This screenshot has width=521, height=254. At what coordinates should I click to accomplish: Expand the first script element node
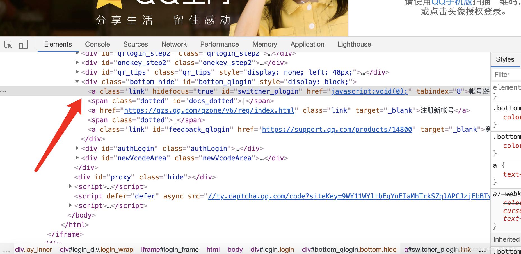pyautogui.click(x=71, y=186)
